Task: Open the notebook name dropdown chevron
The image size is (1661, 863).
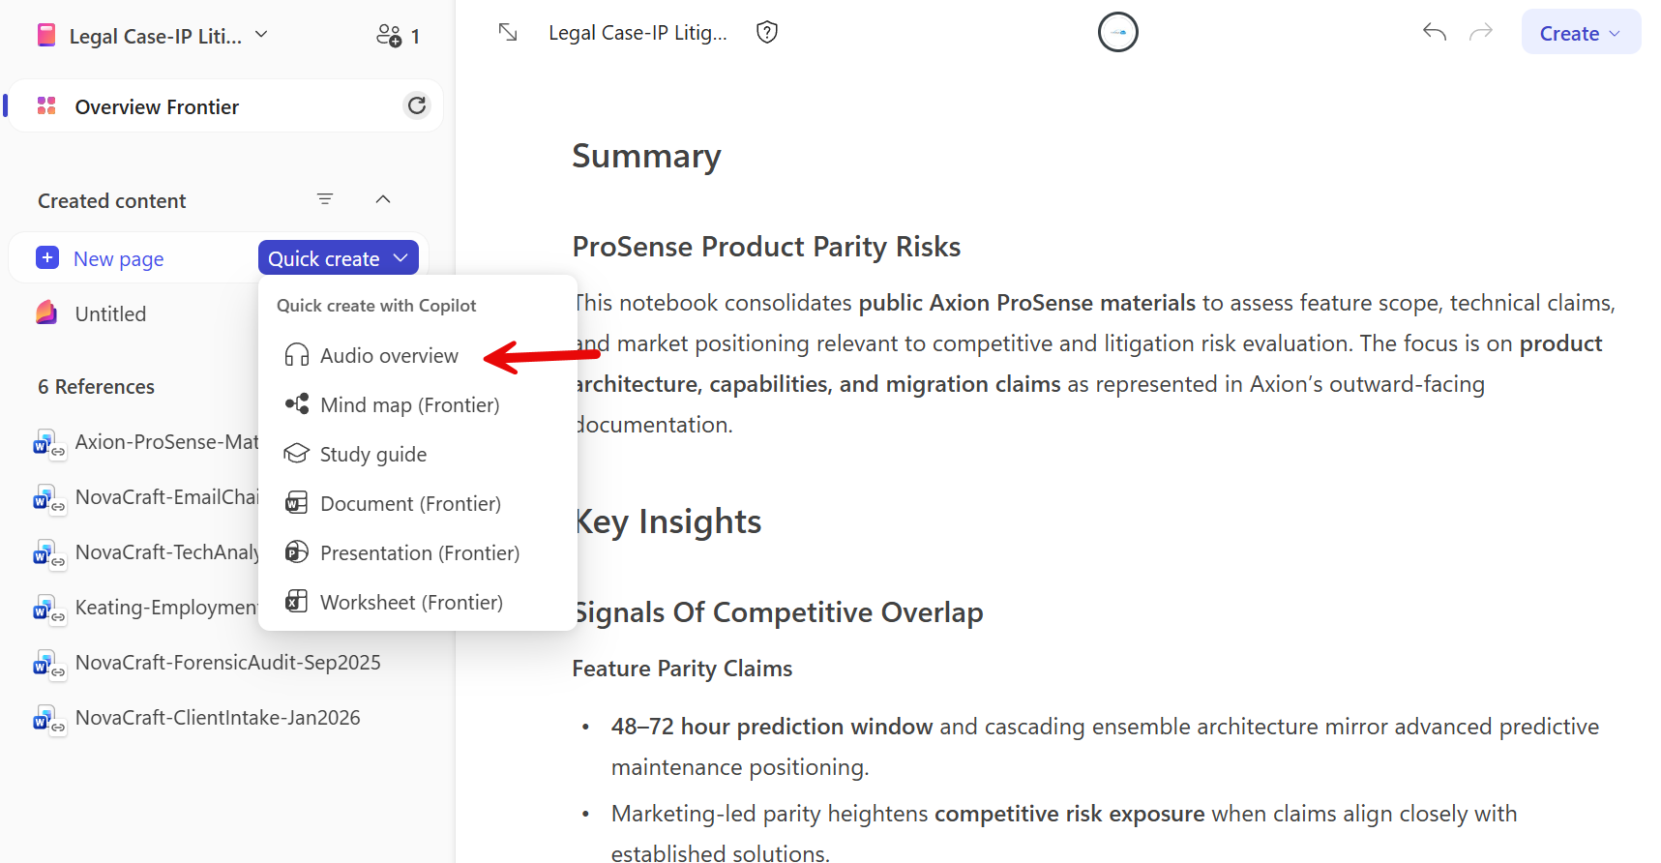Action: point(261,35)
